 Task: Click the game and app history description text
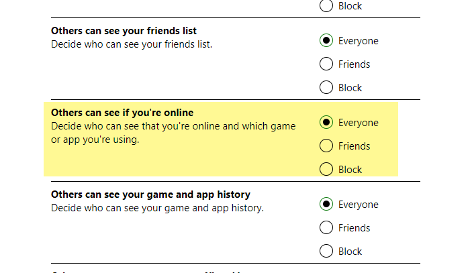coord(157,208)
